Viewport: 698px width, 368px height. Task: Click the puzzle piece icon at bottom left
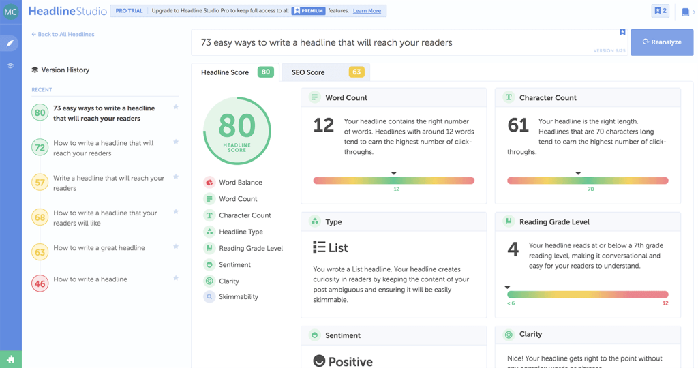click(10, 358)
